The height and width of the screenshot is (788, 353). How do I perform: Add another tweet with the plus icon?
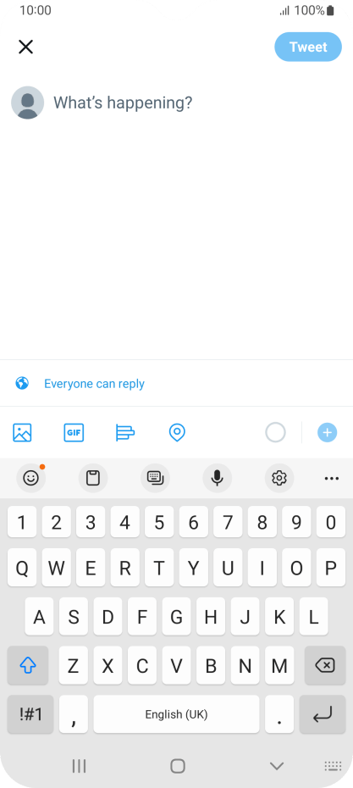tap(327, 432)
